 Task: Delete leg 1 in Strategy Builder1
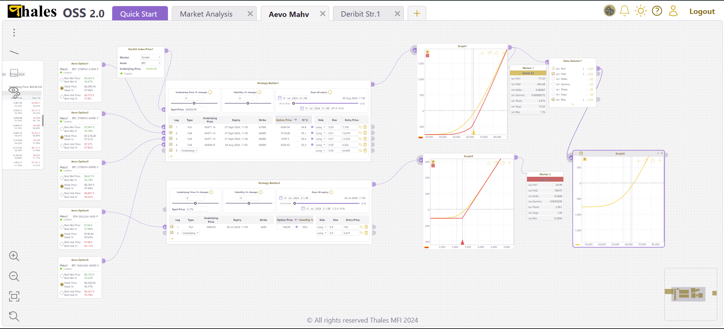[365, 127]
